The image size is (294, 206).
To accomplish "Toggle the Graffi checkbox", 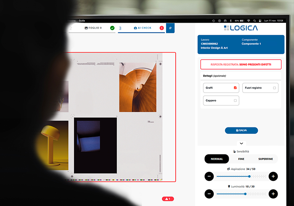I will point(235,88).
